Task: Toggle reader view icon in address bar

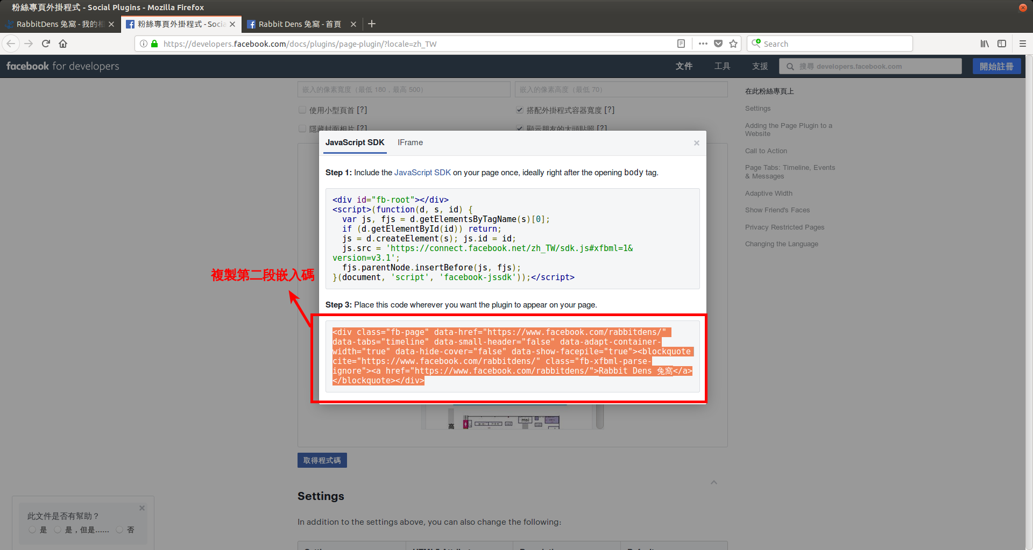Action: (681, 44)
